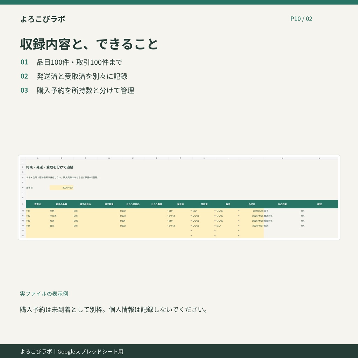
Task: Open the 発送済 dropdown in empty row 14
Action: click(x=191, y=231)
